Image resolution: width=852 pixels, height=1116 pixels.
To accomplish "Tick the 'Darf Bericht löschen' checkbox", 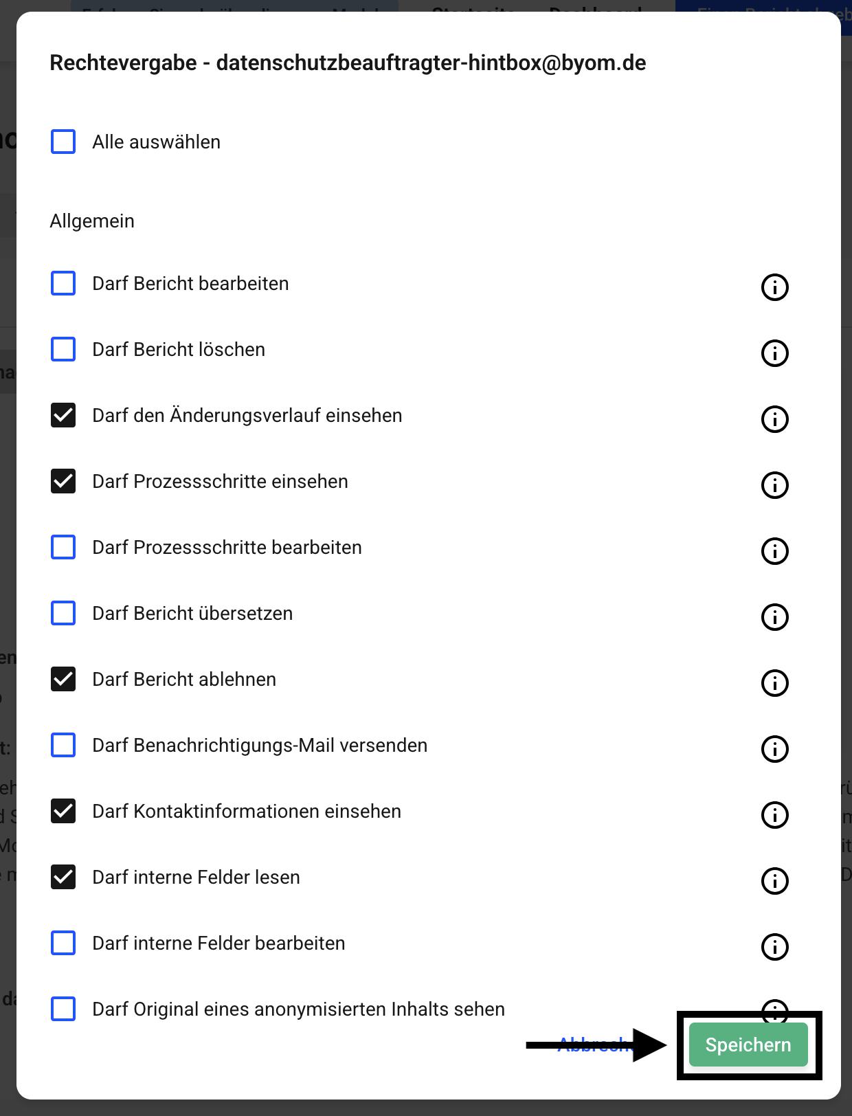I will pyautogui.click(x=63, y=349).
